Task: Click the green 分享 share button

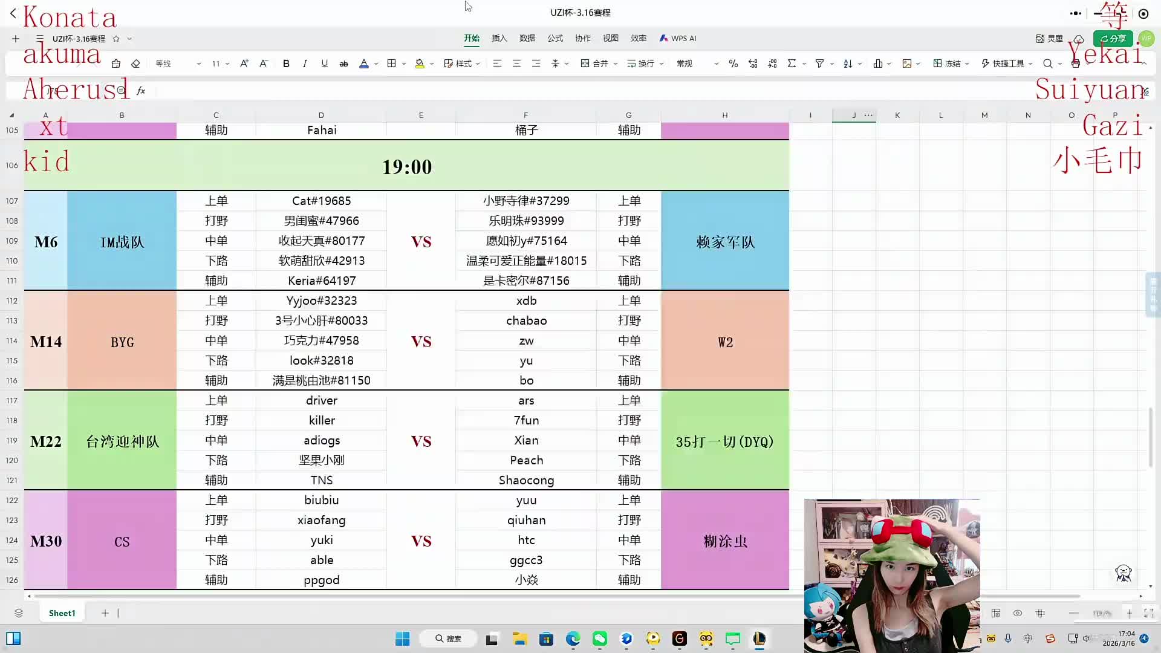Action: [x=1113, y=38]
